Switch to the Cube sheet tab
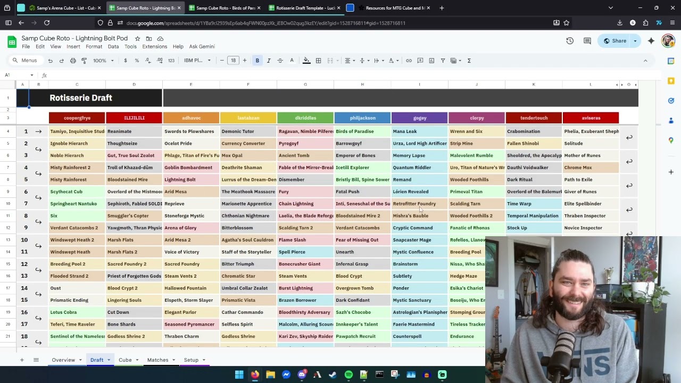This screenshot has height=383, width=681. pyautogui.click(x=125, y=360)
